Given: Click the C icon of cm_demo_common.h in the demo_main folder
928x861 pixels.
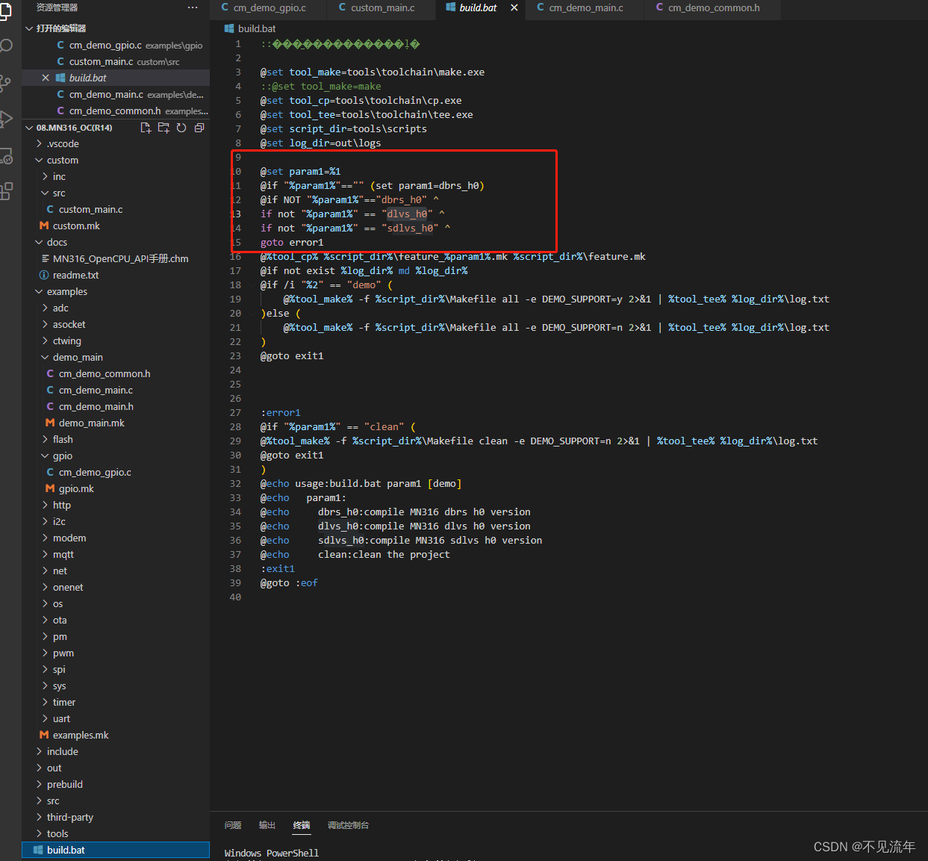Looking at the screenshot, I should point(50,373).
